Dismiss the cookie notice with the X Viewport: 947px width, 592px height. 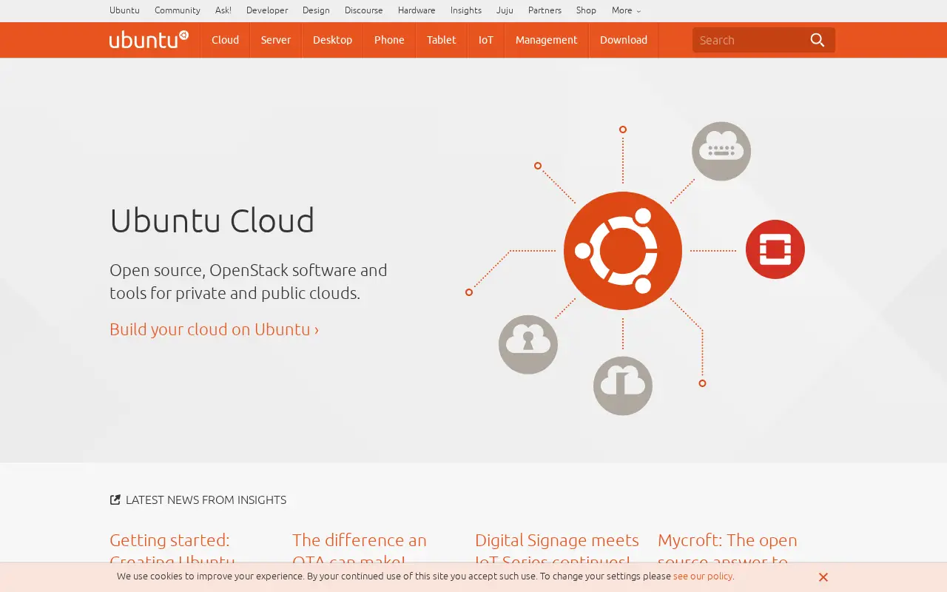coord(823,577)
